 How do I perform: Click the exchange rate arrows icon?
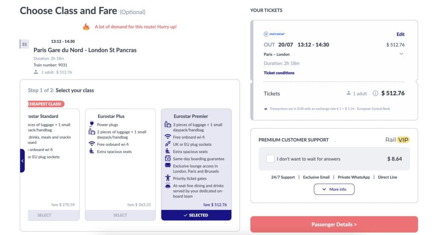point(266,109)
